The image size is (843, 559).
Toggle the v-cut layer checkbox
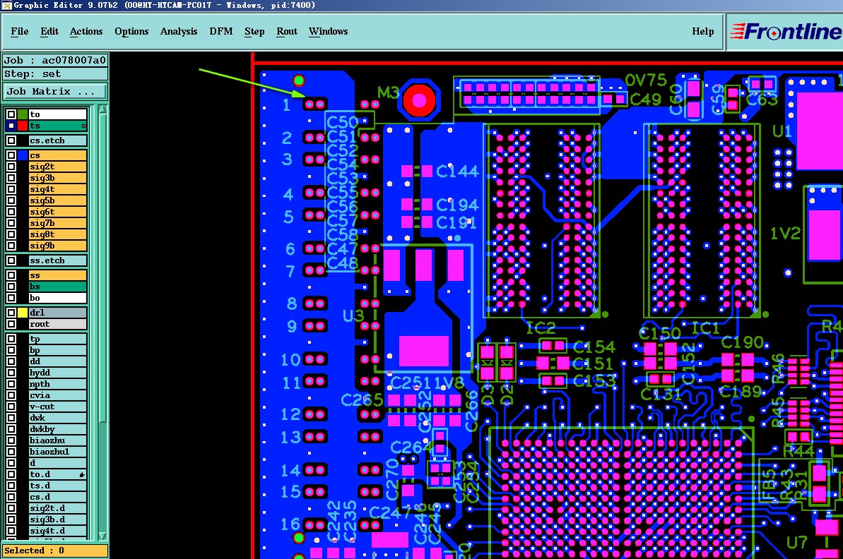[11, 407]
